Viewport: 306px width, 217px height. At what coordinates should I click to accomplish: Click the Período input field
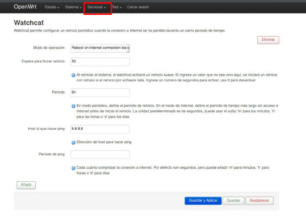coord(100,92)
